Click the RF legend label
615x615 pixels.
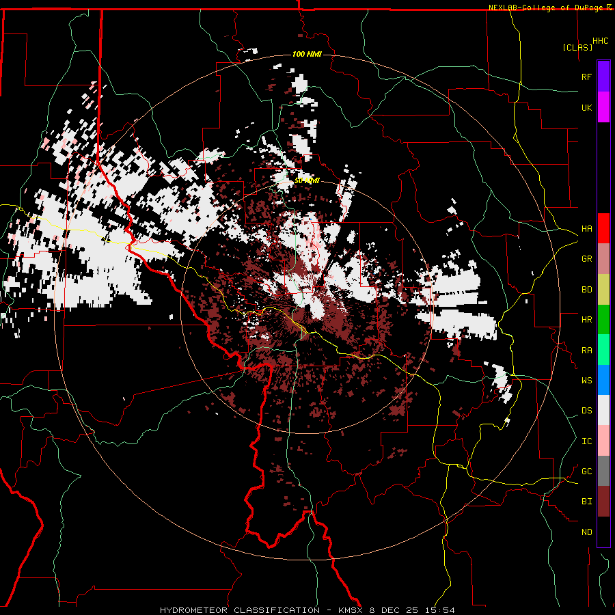point(586,77)
